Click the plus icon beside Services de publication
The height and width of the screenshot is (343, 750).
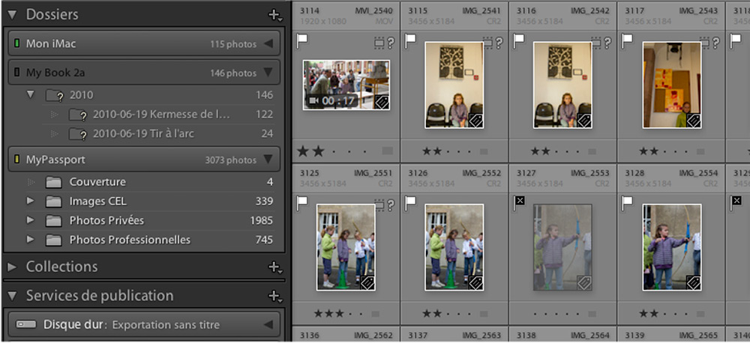tap(274, 296)
